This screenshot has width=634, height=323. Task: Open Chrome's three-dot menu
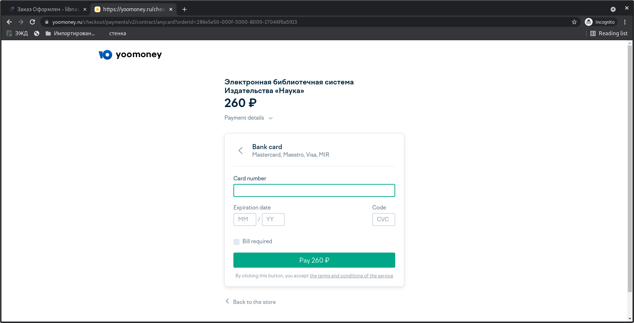coord(625,22)
